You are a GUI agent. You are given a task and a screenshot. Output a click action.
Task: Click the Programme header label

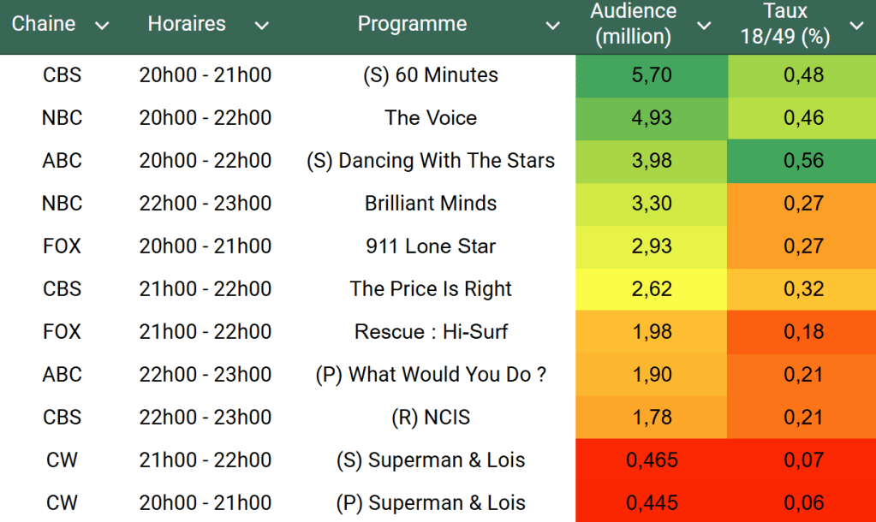(412, 24)
